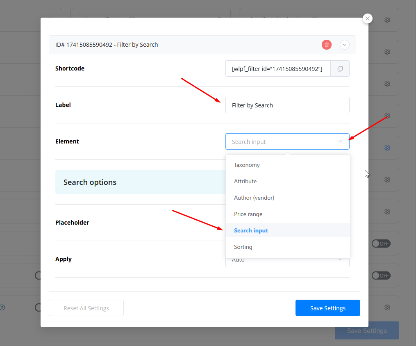Viewport: 416px width, 346px height.
Task: Click the Reset All Settings button
Action: click(x=86, y=308)
